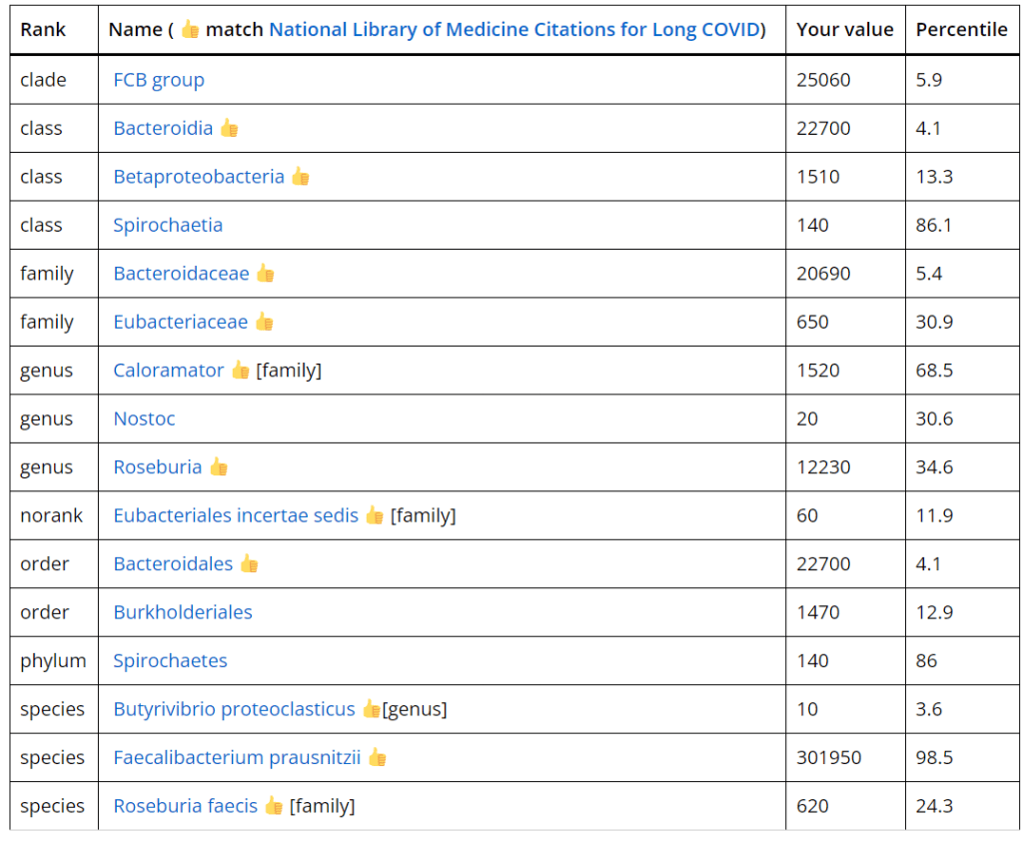The width and height of the screenshot is (1023, 841).
Task: Open the Spirochaetes phylum link
Action: tap(170, 661)
